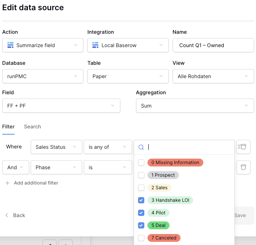
Task: Expand the View dropdown showing Alle Rohdaten
Action: [213, 76]
